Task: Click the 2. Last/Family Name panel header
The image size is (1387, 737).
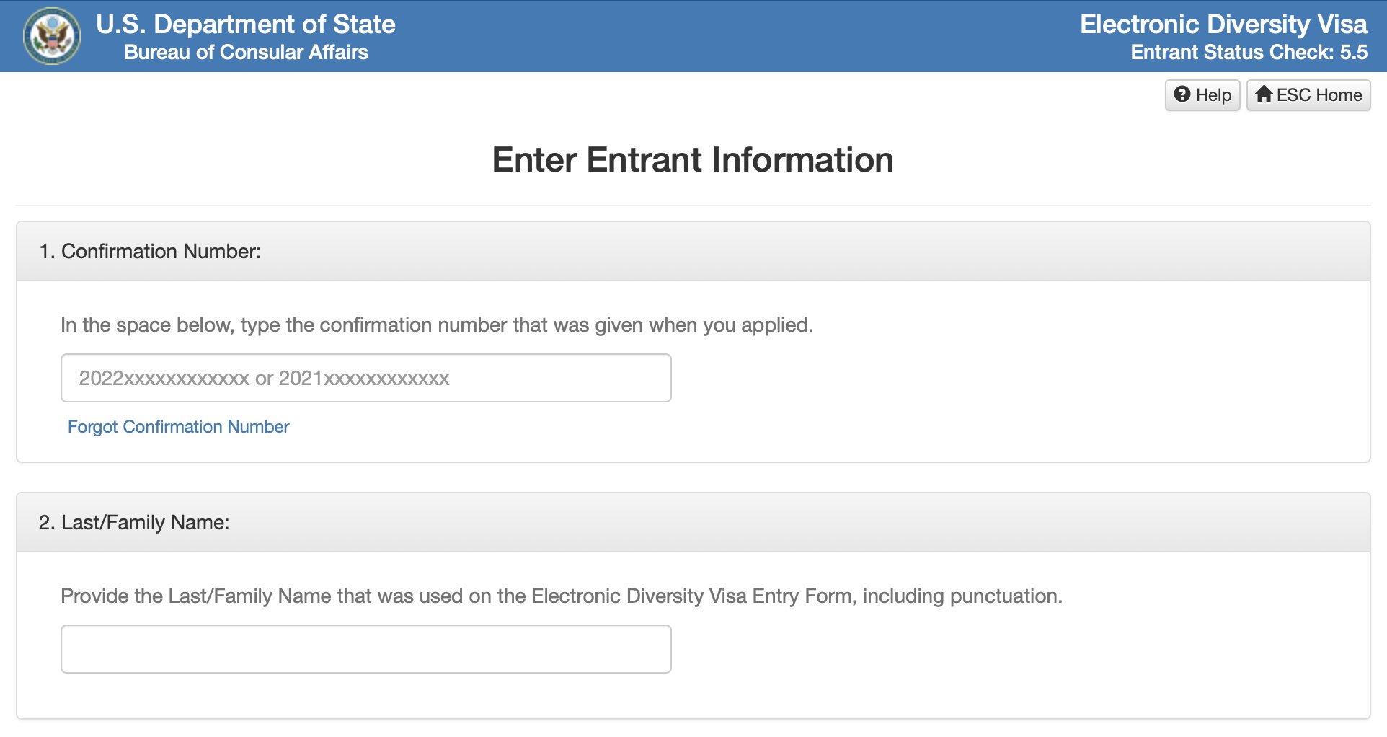Action: tap(693, 522)
